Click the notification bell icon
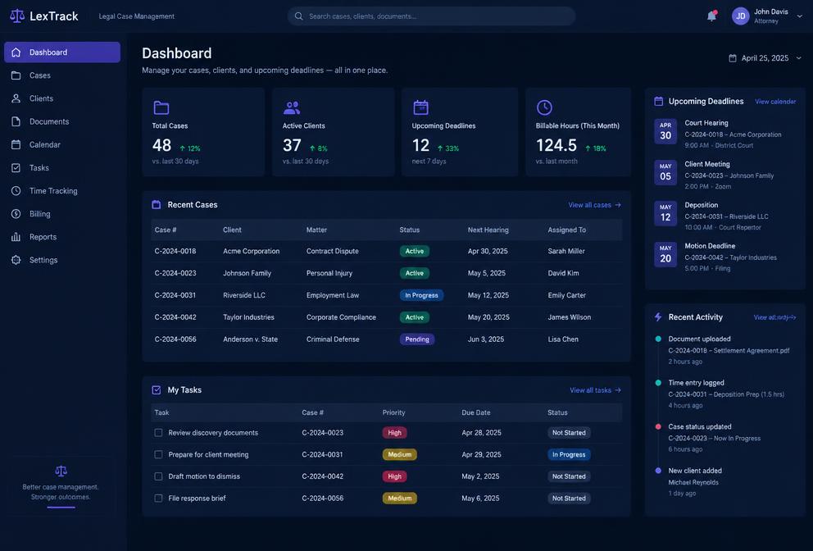 click(711, 16)
